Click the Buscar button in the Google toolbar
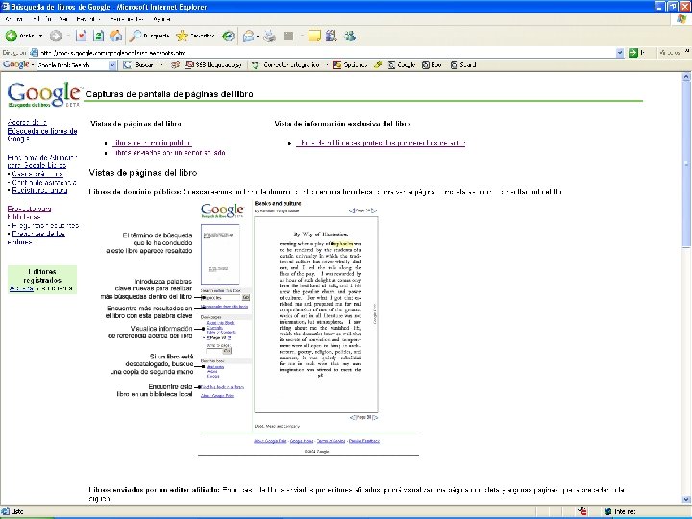This screenshot has height=519, width=692. click(x=138, y=65)
